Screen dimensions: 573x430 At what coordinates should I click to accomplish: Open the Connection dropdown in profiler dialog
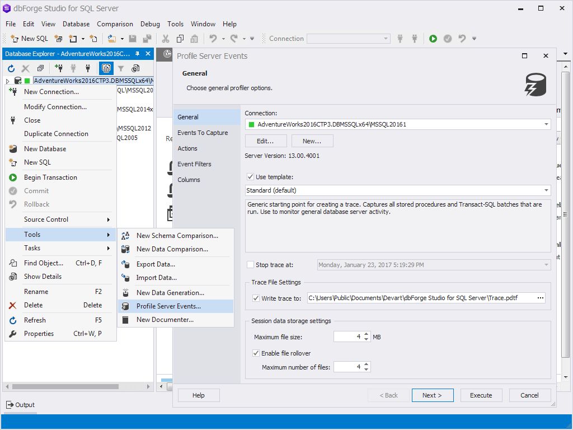(x=546, y=124)
